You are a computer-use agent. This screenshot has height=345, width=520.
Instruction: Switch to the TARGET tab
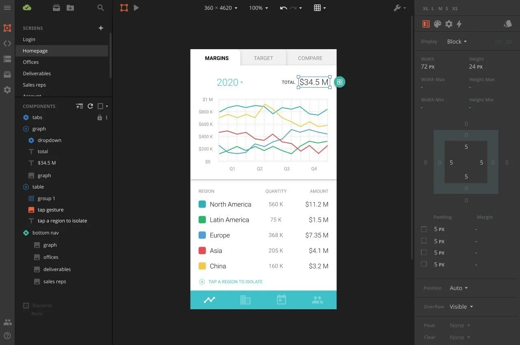(263, 58)
